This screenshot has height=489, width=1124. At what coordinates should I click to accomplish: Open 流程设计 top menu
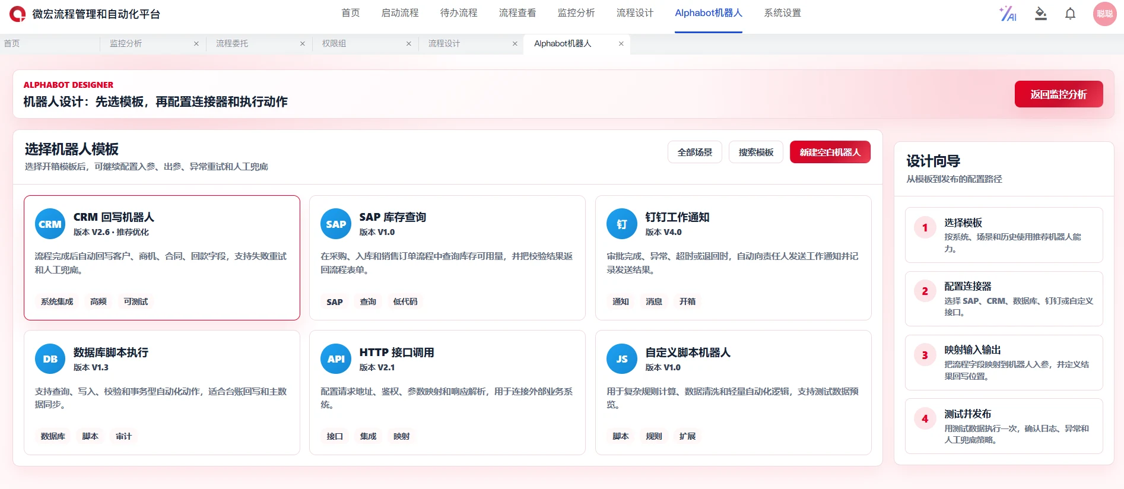pos(635,13)
